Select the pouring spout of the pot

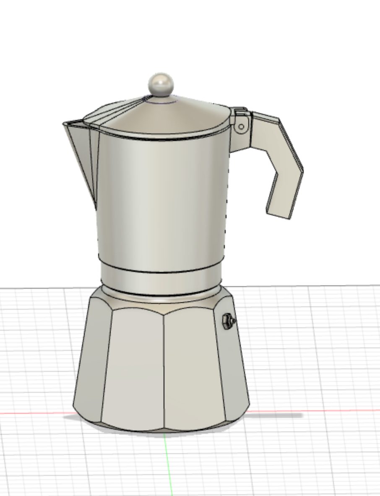point(81,158)
